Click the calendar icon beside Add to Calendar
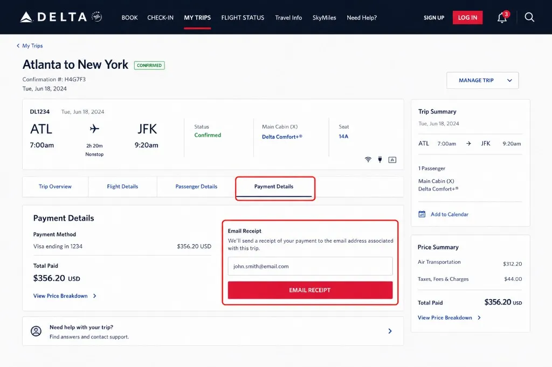The height and width of the screenshot is (367, 552). (x=422, y=214)
